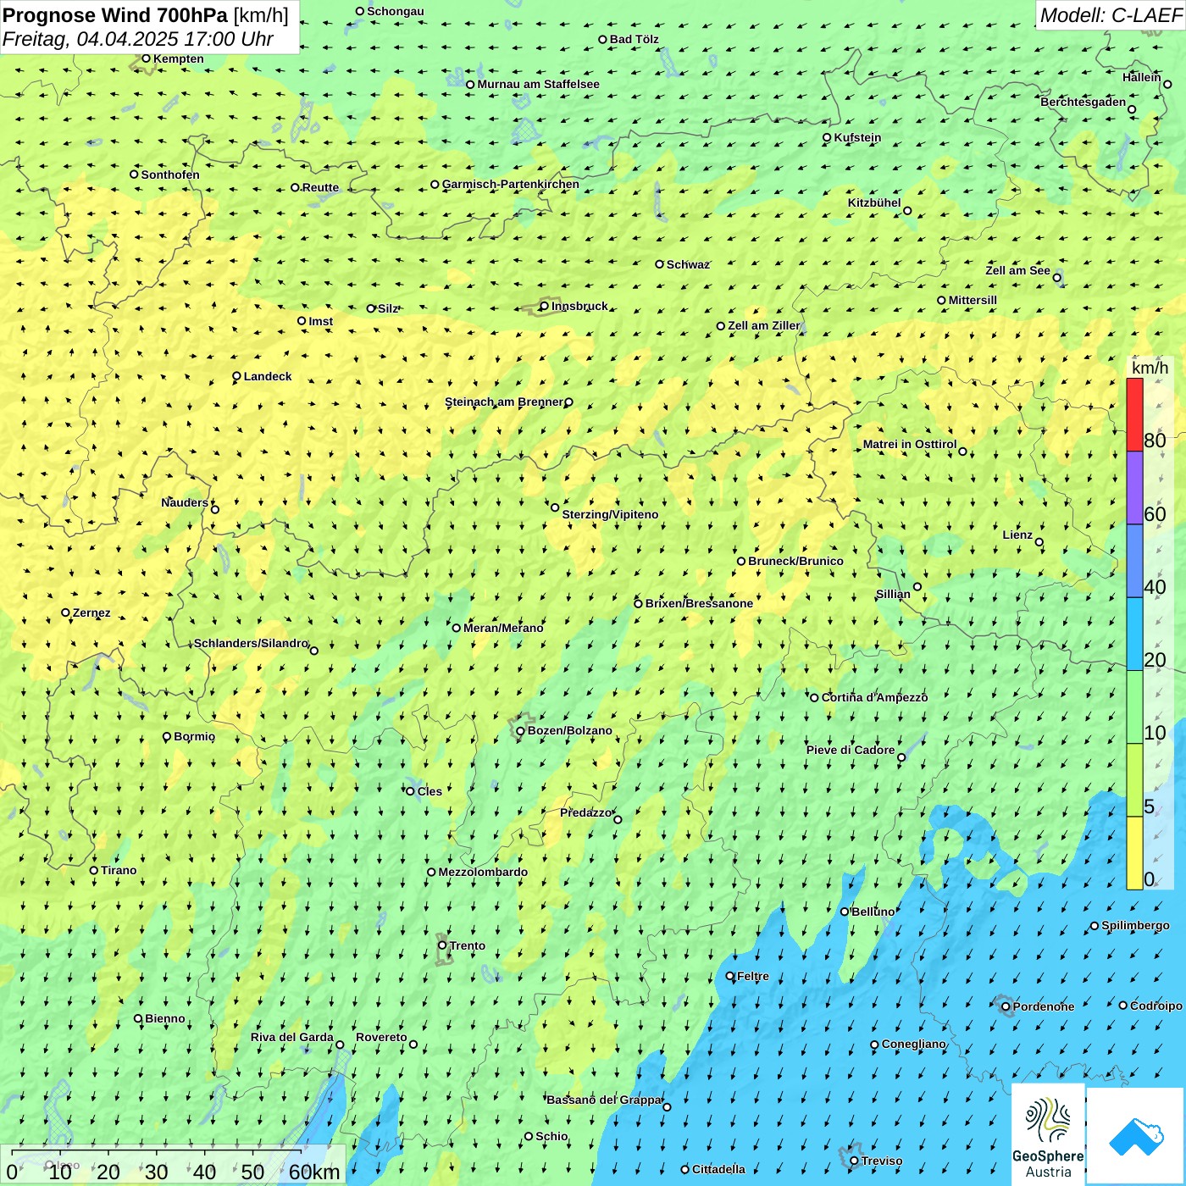Screen dimensions: 1186x1186
Task: Click the Cles city marker
Action: tap(411, 791)
